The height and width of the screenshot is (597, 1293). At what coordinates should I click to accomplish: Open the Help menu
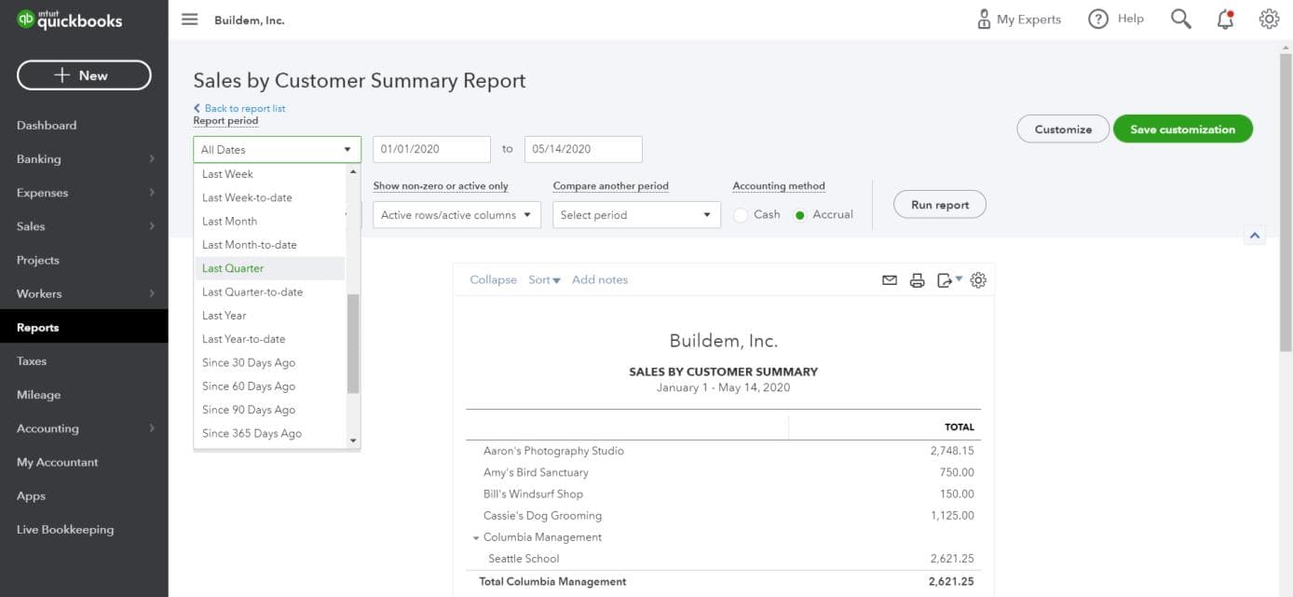coord(1116,20)
